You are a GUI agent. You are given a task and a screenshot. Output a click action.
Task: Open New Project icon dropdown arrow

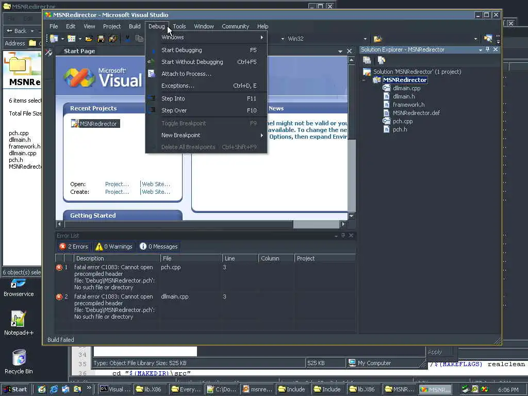(62, 39)
